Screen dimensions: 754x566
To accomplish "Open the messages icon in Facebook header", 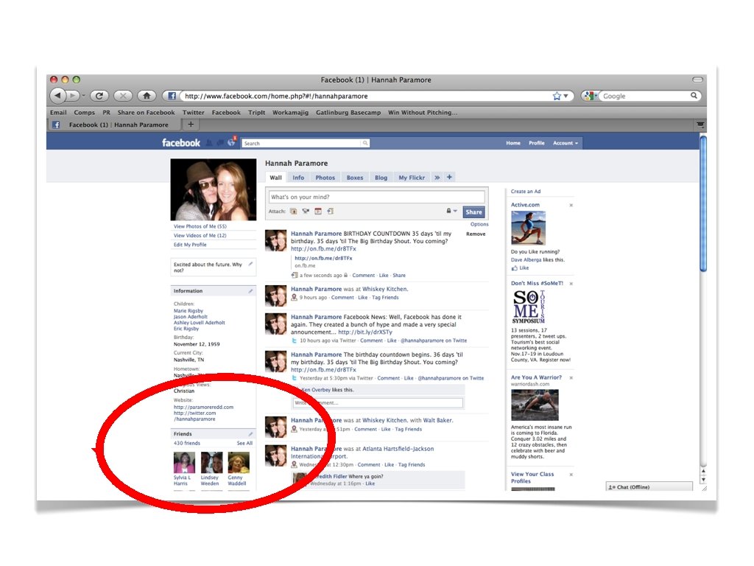I will (x=219, y=142).
